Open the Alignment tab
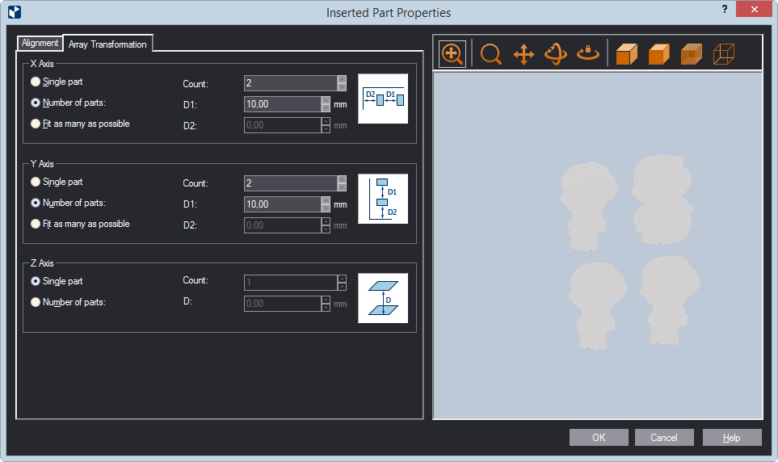 pyautogui.click(x=40, y=43)
